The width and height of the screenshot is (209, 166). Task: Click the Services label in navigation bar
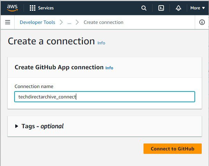[46, 8]
